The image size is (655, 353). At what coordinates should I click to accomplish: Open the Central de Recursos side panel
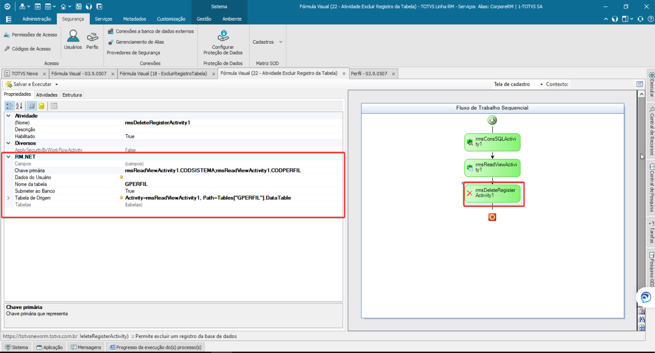(x=651, y=131)
